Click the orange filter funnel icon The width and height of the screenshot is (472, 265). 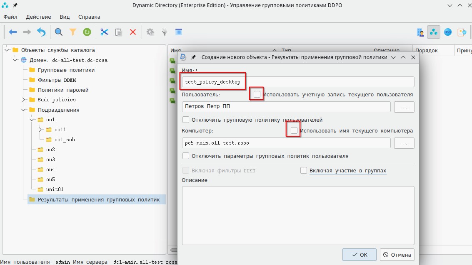pyautogui.click(x=73, y=32)
